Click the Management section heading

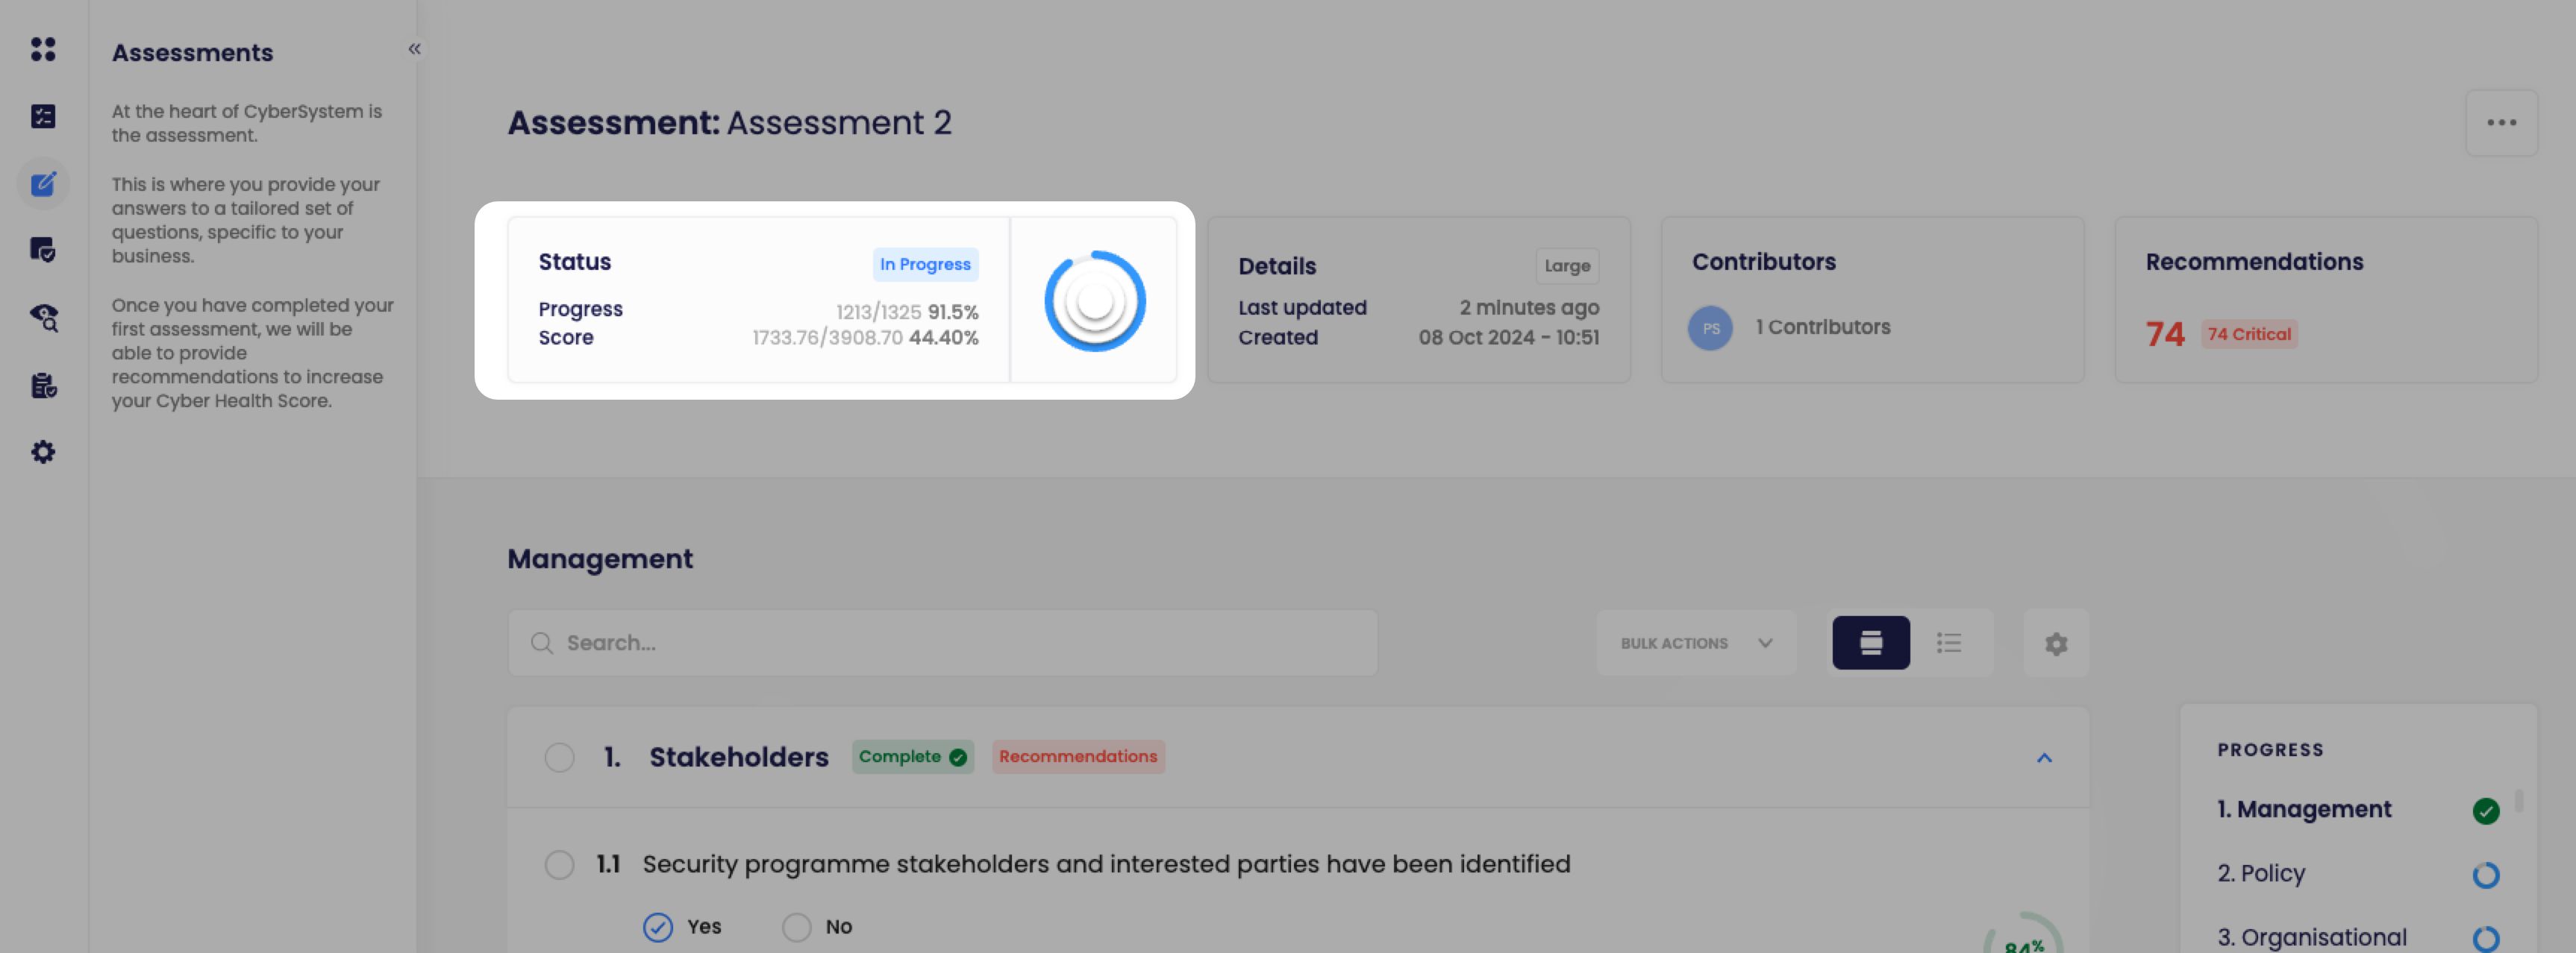click(599, 559)
